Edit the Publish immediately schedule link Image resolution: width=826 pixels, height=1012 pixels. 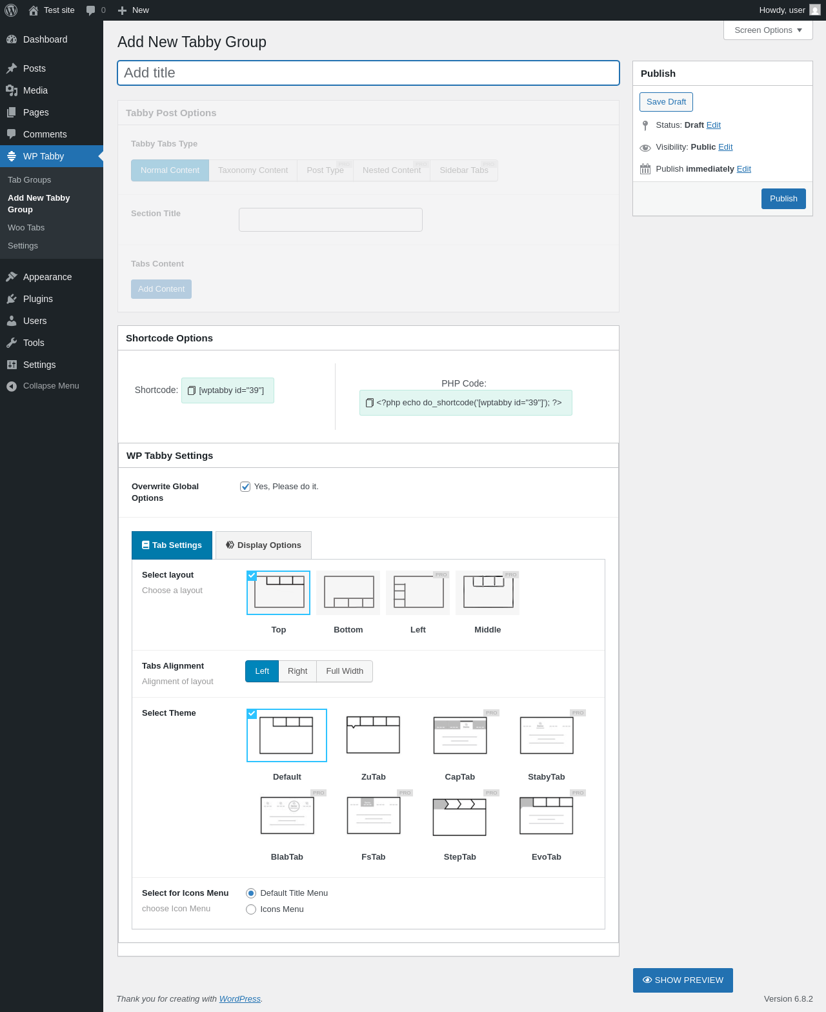[744, 169]
